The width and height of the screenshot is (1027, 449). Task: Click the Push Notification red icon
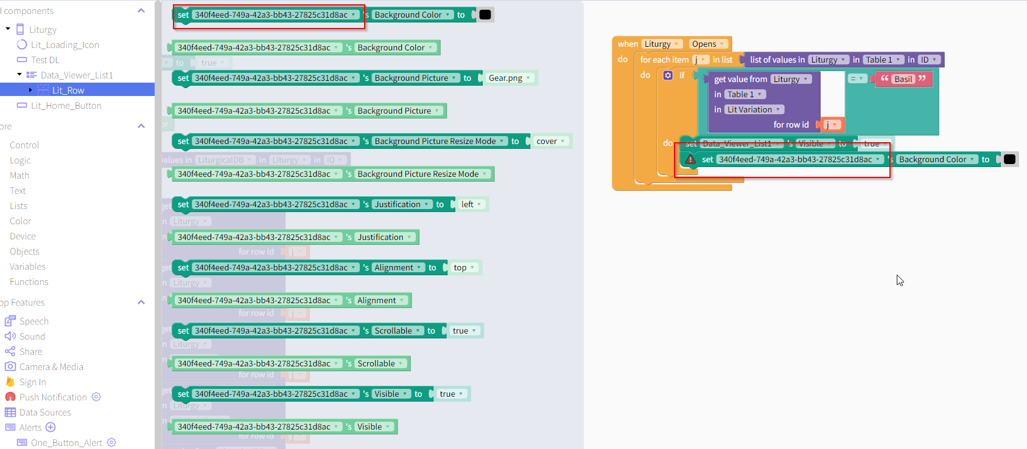[x=10, y=397]
